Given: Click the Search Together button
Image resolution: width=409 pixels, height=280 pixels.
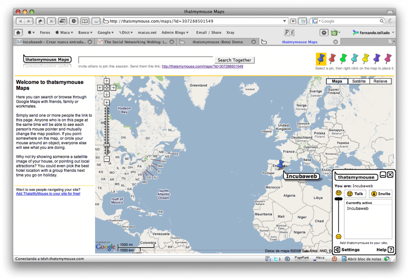Looking at the screenshot, I should point(234,60).
